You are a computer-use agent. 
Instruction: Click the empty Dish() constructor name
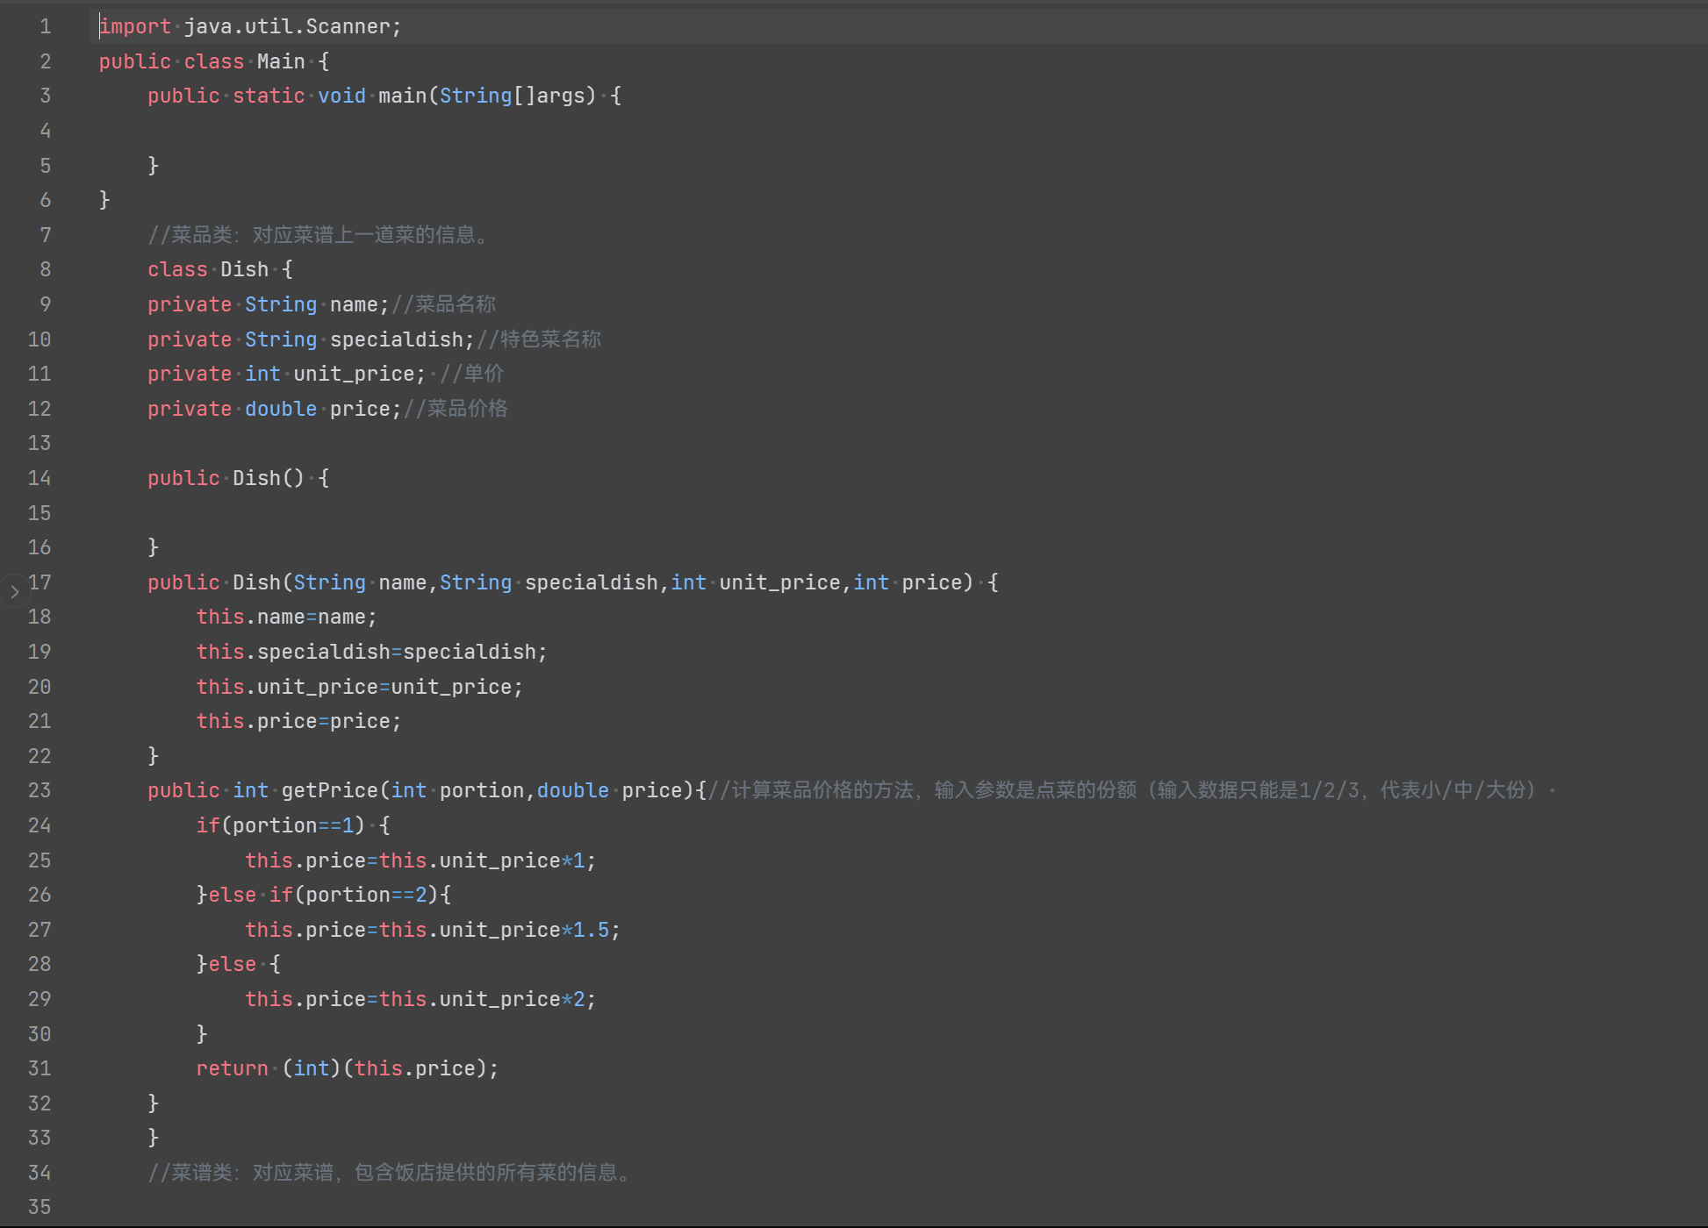coord(256,478)
